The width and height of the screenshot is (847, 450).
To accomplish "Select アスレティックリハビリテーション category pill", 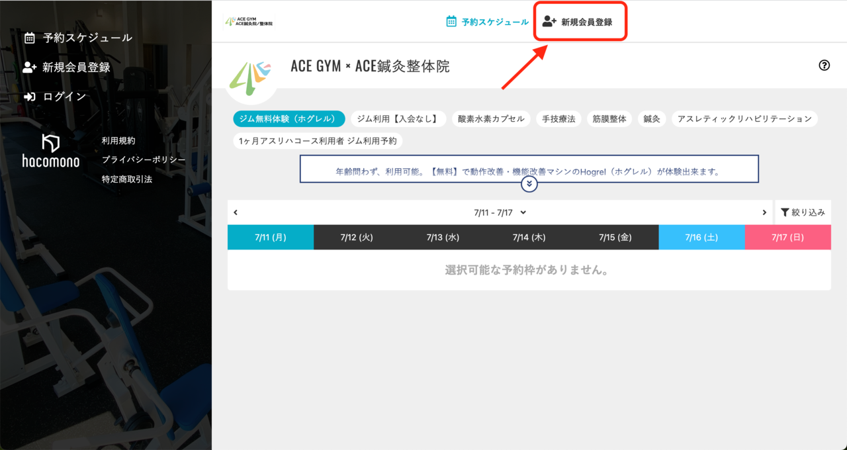I will 744,118.
